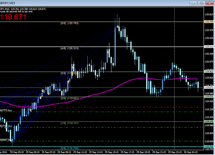Click the 29 Sep 03:15 time label
The height and width of the screenshot is (155, 215).
click(x=17, y=152)
